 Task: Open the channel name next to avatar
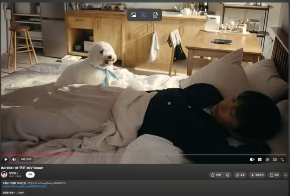(12, 173)
